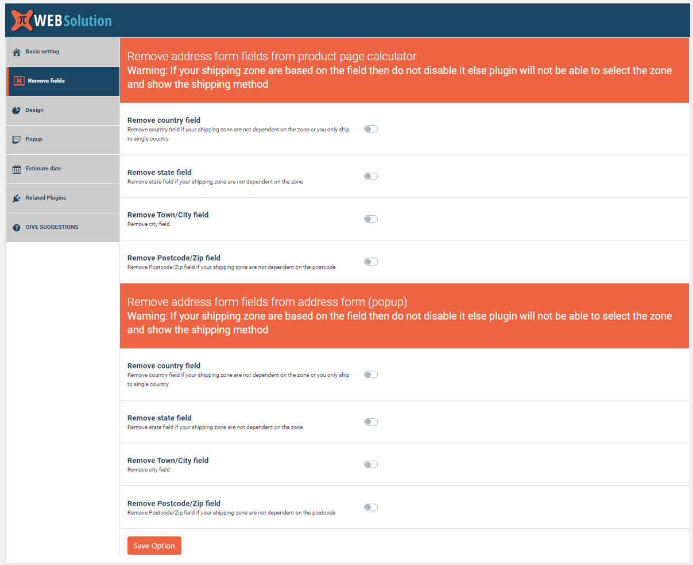The image size is (693, 565).
Task: Click 'Remove city field' description in popup section
Action: point(149,470)
